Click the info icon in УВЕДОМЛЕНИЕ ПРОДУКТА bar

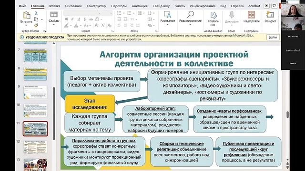tap(22, 37)
